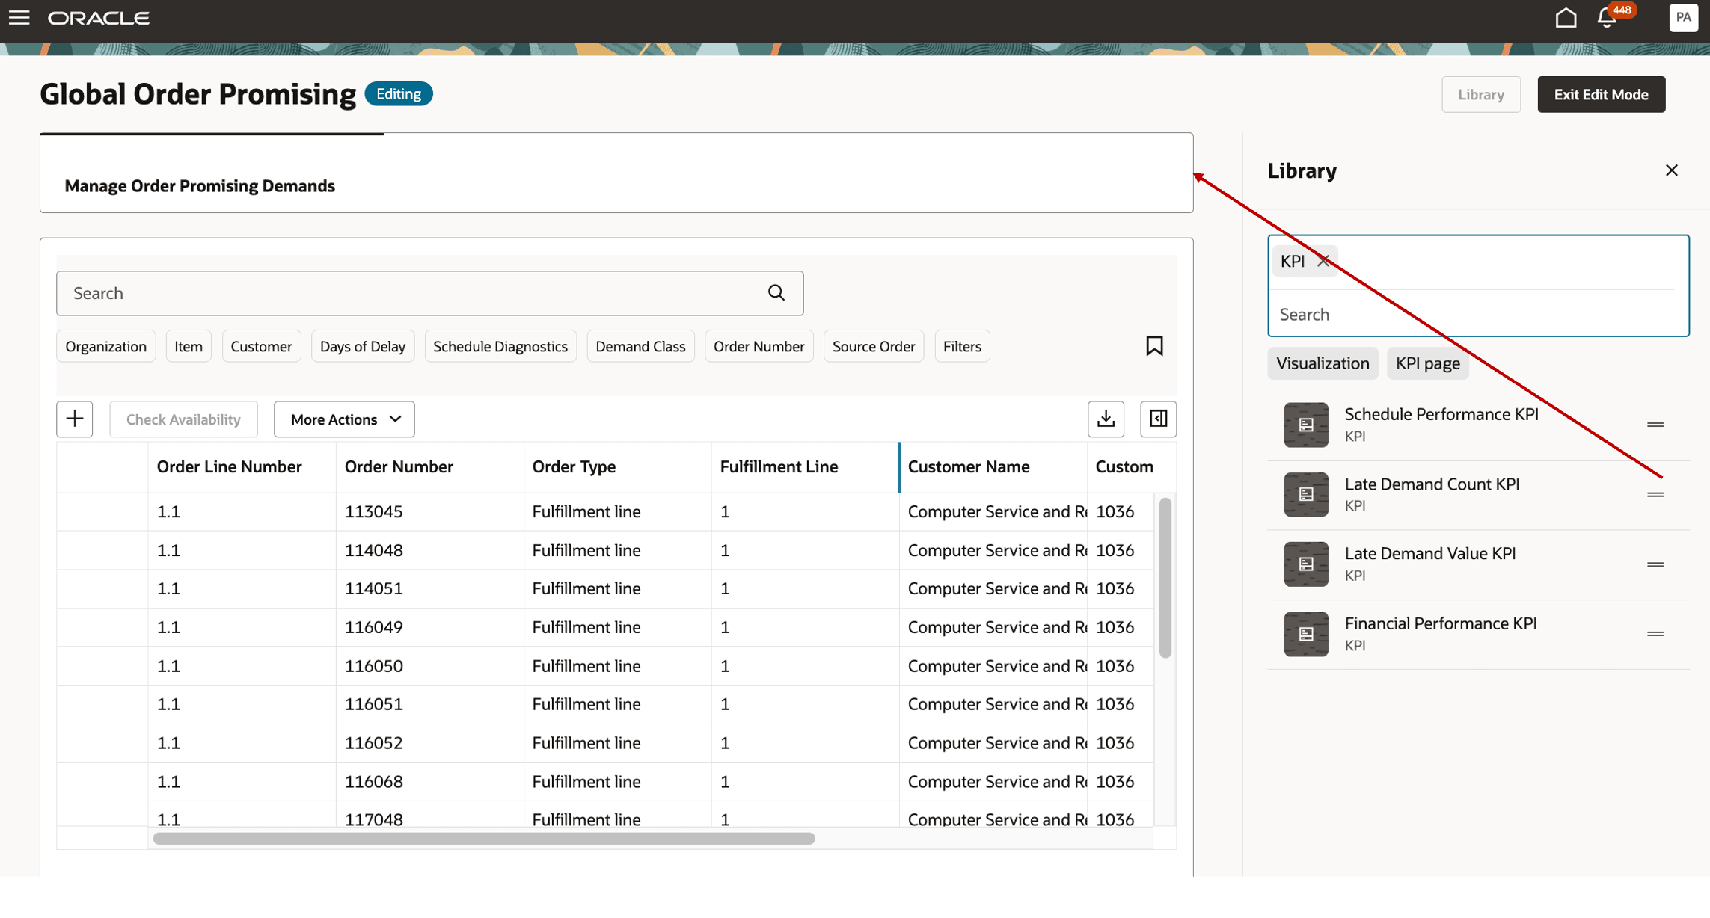Click the table's vertical scrollbar thumb
Viewport: 1710px width, 918px height.
click(x=1165, y=577)
